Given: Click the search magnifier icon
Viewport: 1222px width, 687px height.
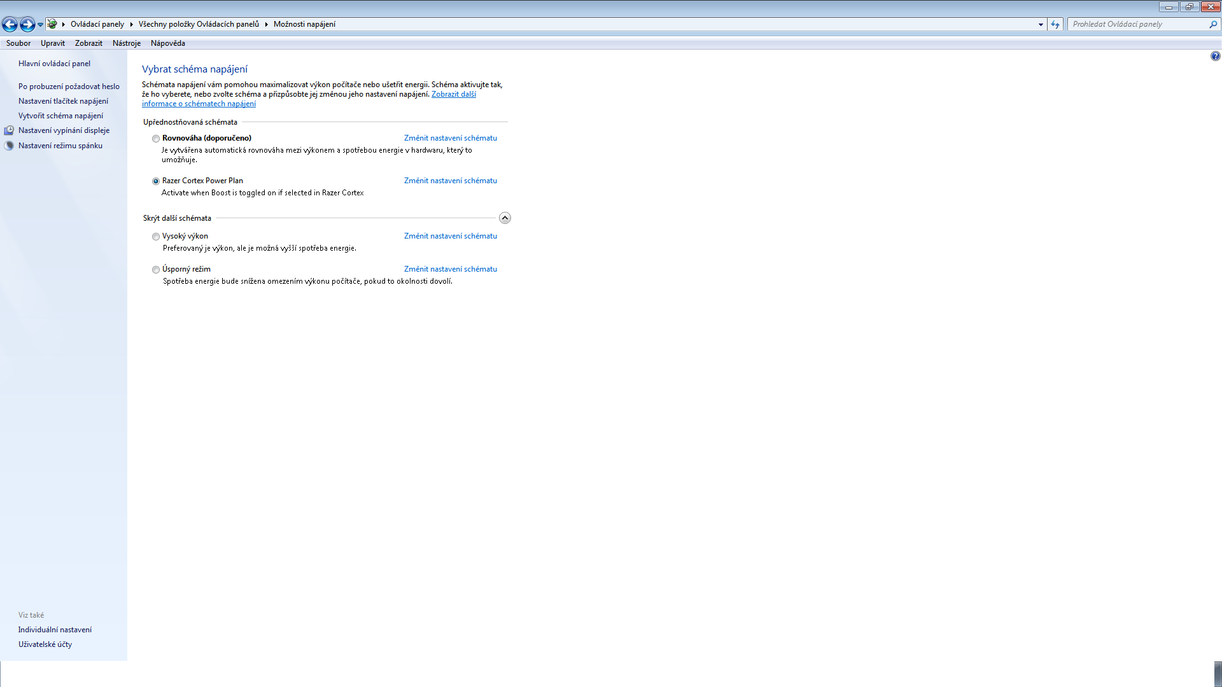Looking at the screenshot, I should pos(1212,24).
